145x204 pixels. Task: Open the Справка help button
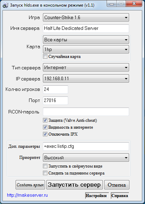pos(120,196)
